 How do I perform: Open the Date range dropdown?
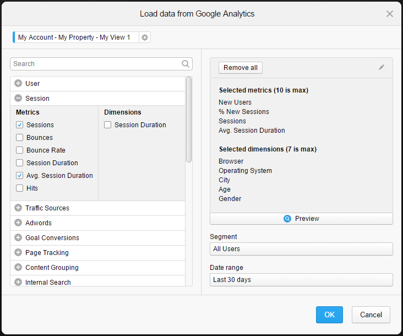pyautogui.click(x=301, y=280)
